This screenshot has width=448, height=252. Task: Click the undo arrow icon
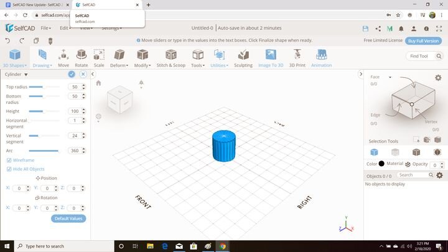point(7,41)
